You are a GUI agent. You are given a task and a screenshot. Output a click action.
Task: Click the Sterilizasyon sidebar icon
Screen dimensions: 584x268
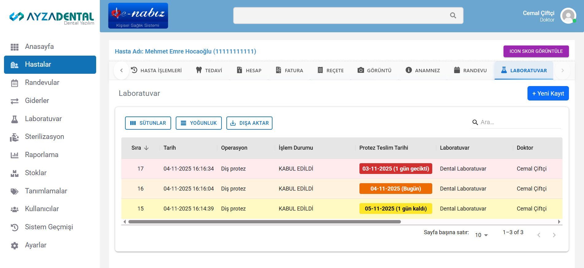pyautogui.click(x=14, y=137)
